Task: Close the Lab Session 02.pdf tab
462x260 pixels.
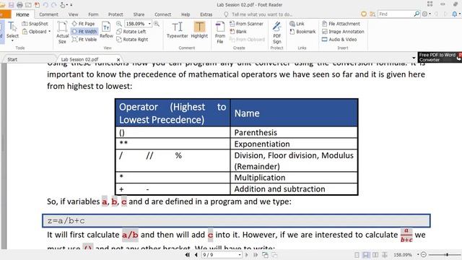Action: click(118, 59)
